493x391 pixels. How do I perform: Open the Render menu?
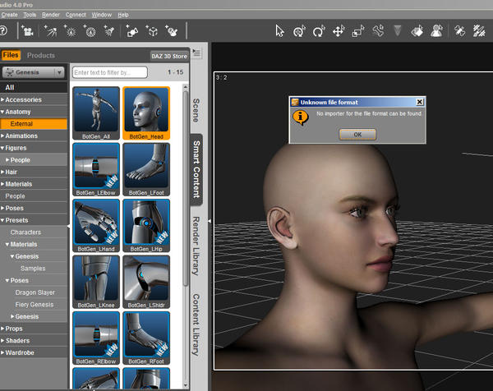51,15
